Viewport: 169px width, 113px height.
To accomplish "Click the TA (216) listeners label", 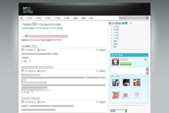I will 115,77.
